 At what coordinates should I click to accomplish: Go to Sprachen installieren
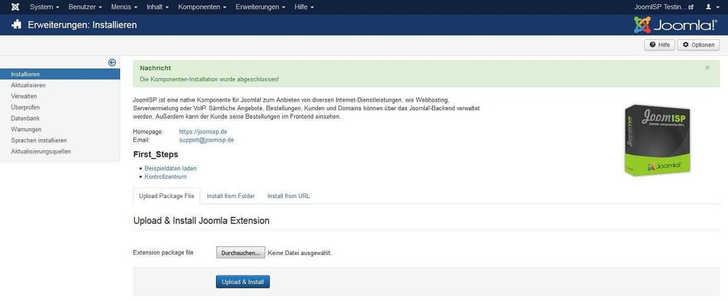[x=38, y=140]
